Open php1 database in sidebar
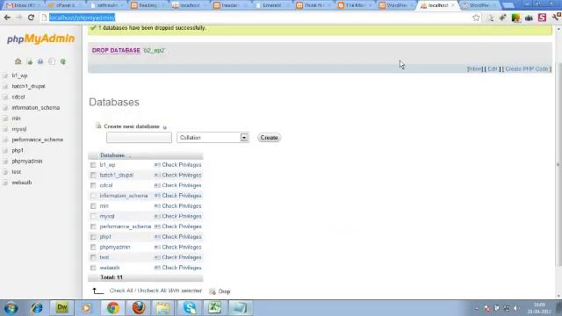 coord(18,150)
